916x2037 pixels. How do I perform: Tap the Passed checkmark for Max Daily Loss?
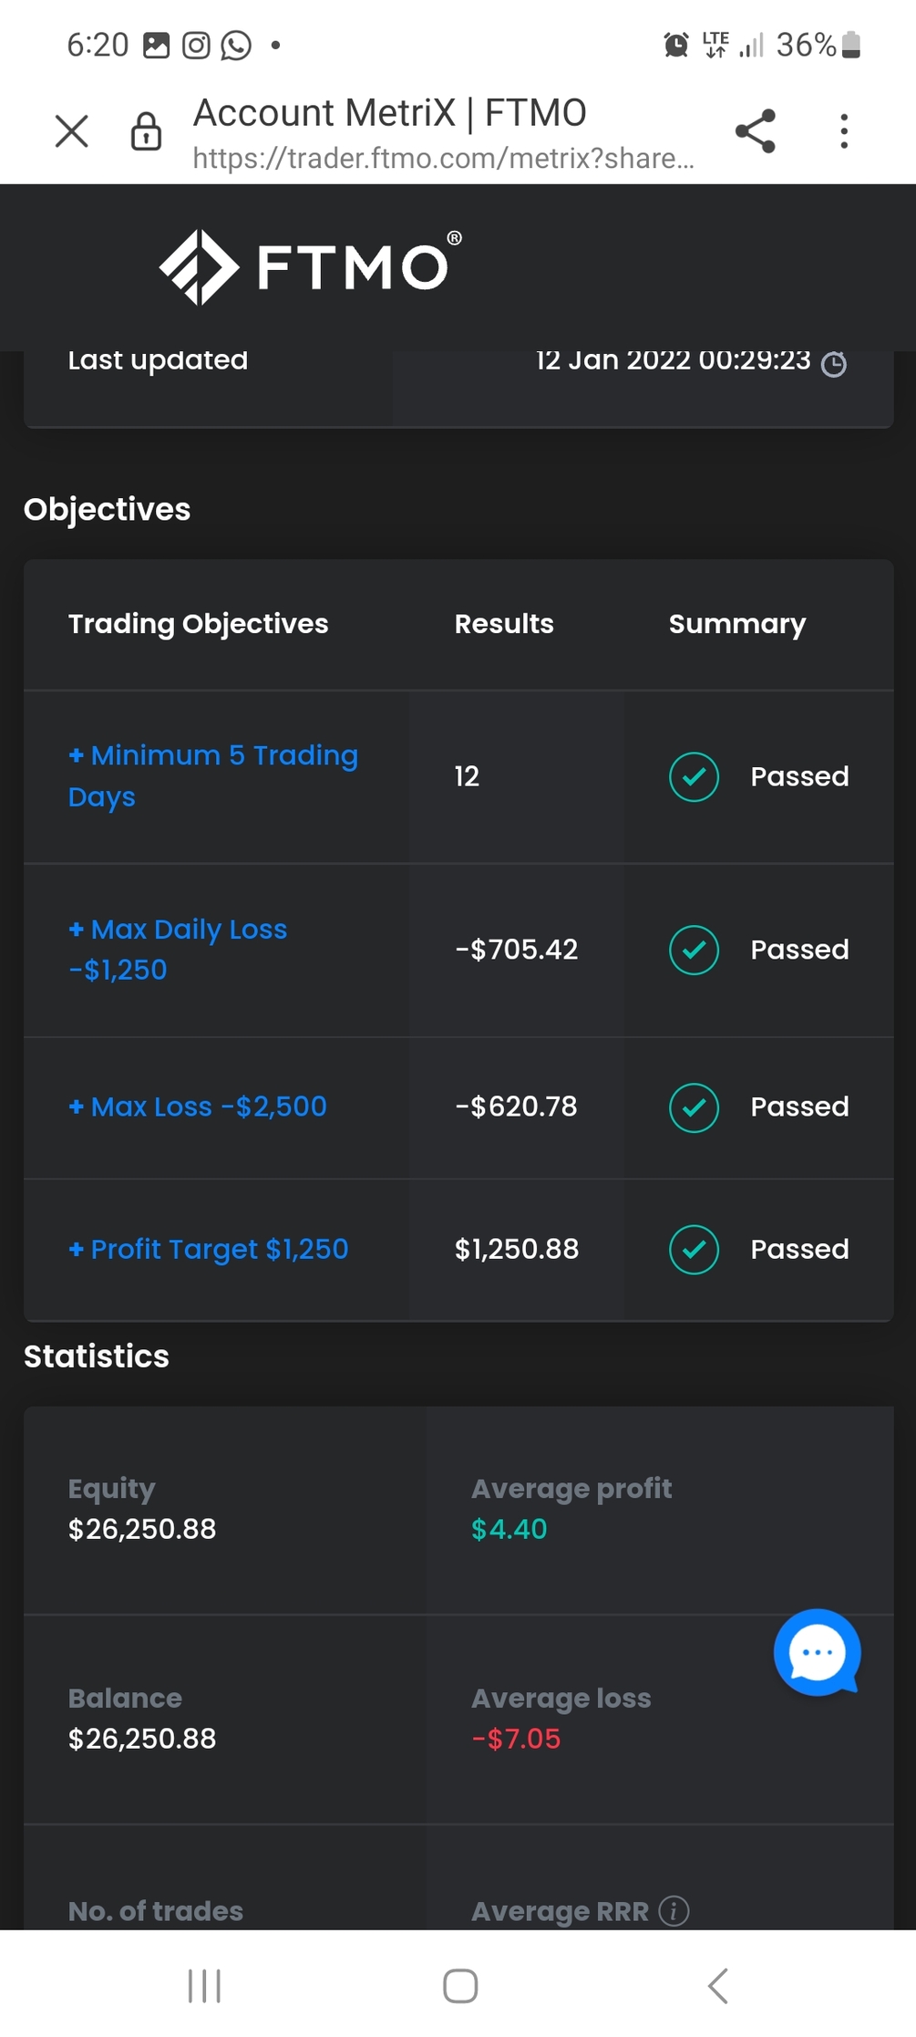click(x=694, y=950)
